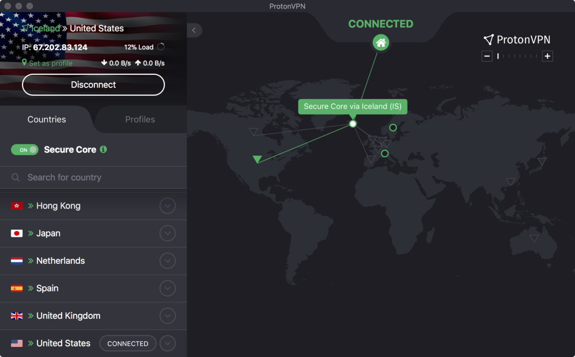Click the CONNECTED badge on United States row

127,344
